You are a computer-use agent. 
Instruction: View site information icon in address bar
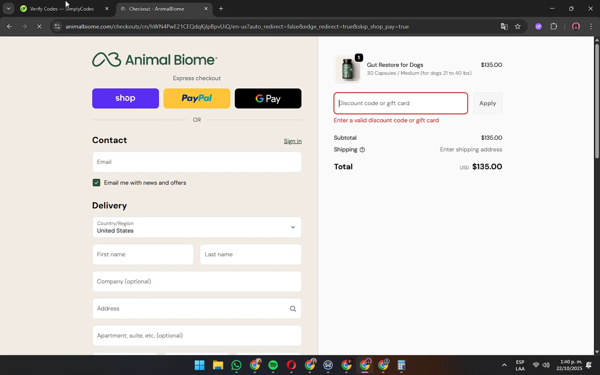(57, 27)
